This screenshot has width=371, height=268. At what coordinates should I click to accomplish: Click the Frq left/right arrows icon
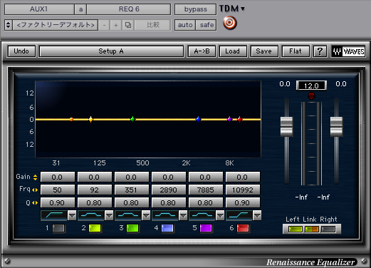coord(35,190)
